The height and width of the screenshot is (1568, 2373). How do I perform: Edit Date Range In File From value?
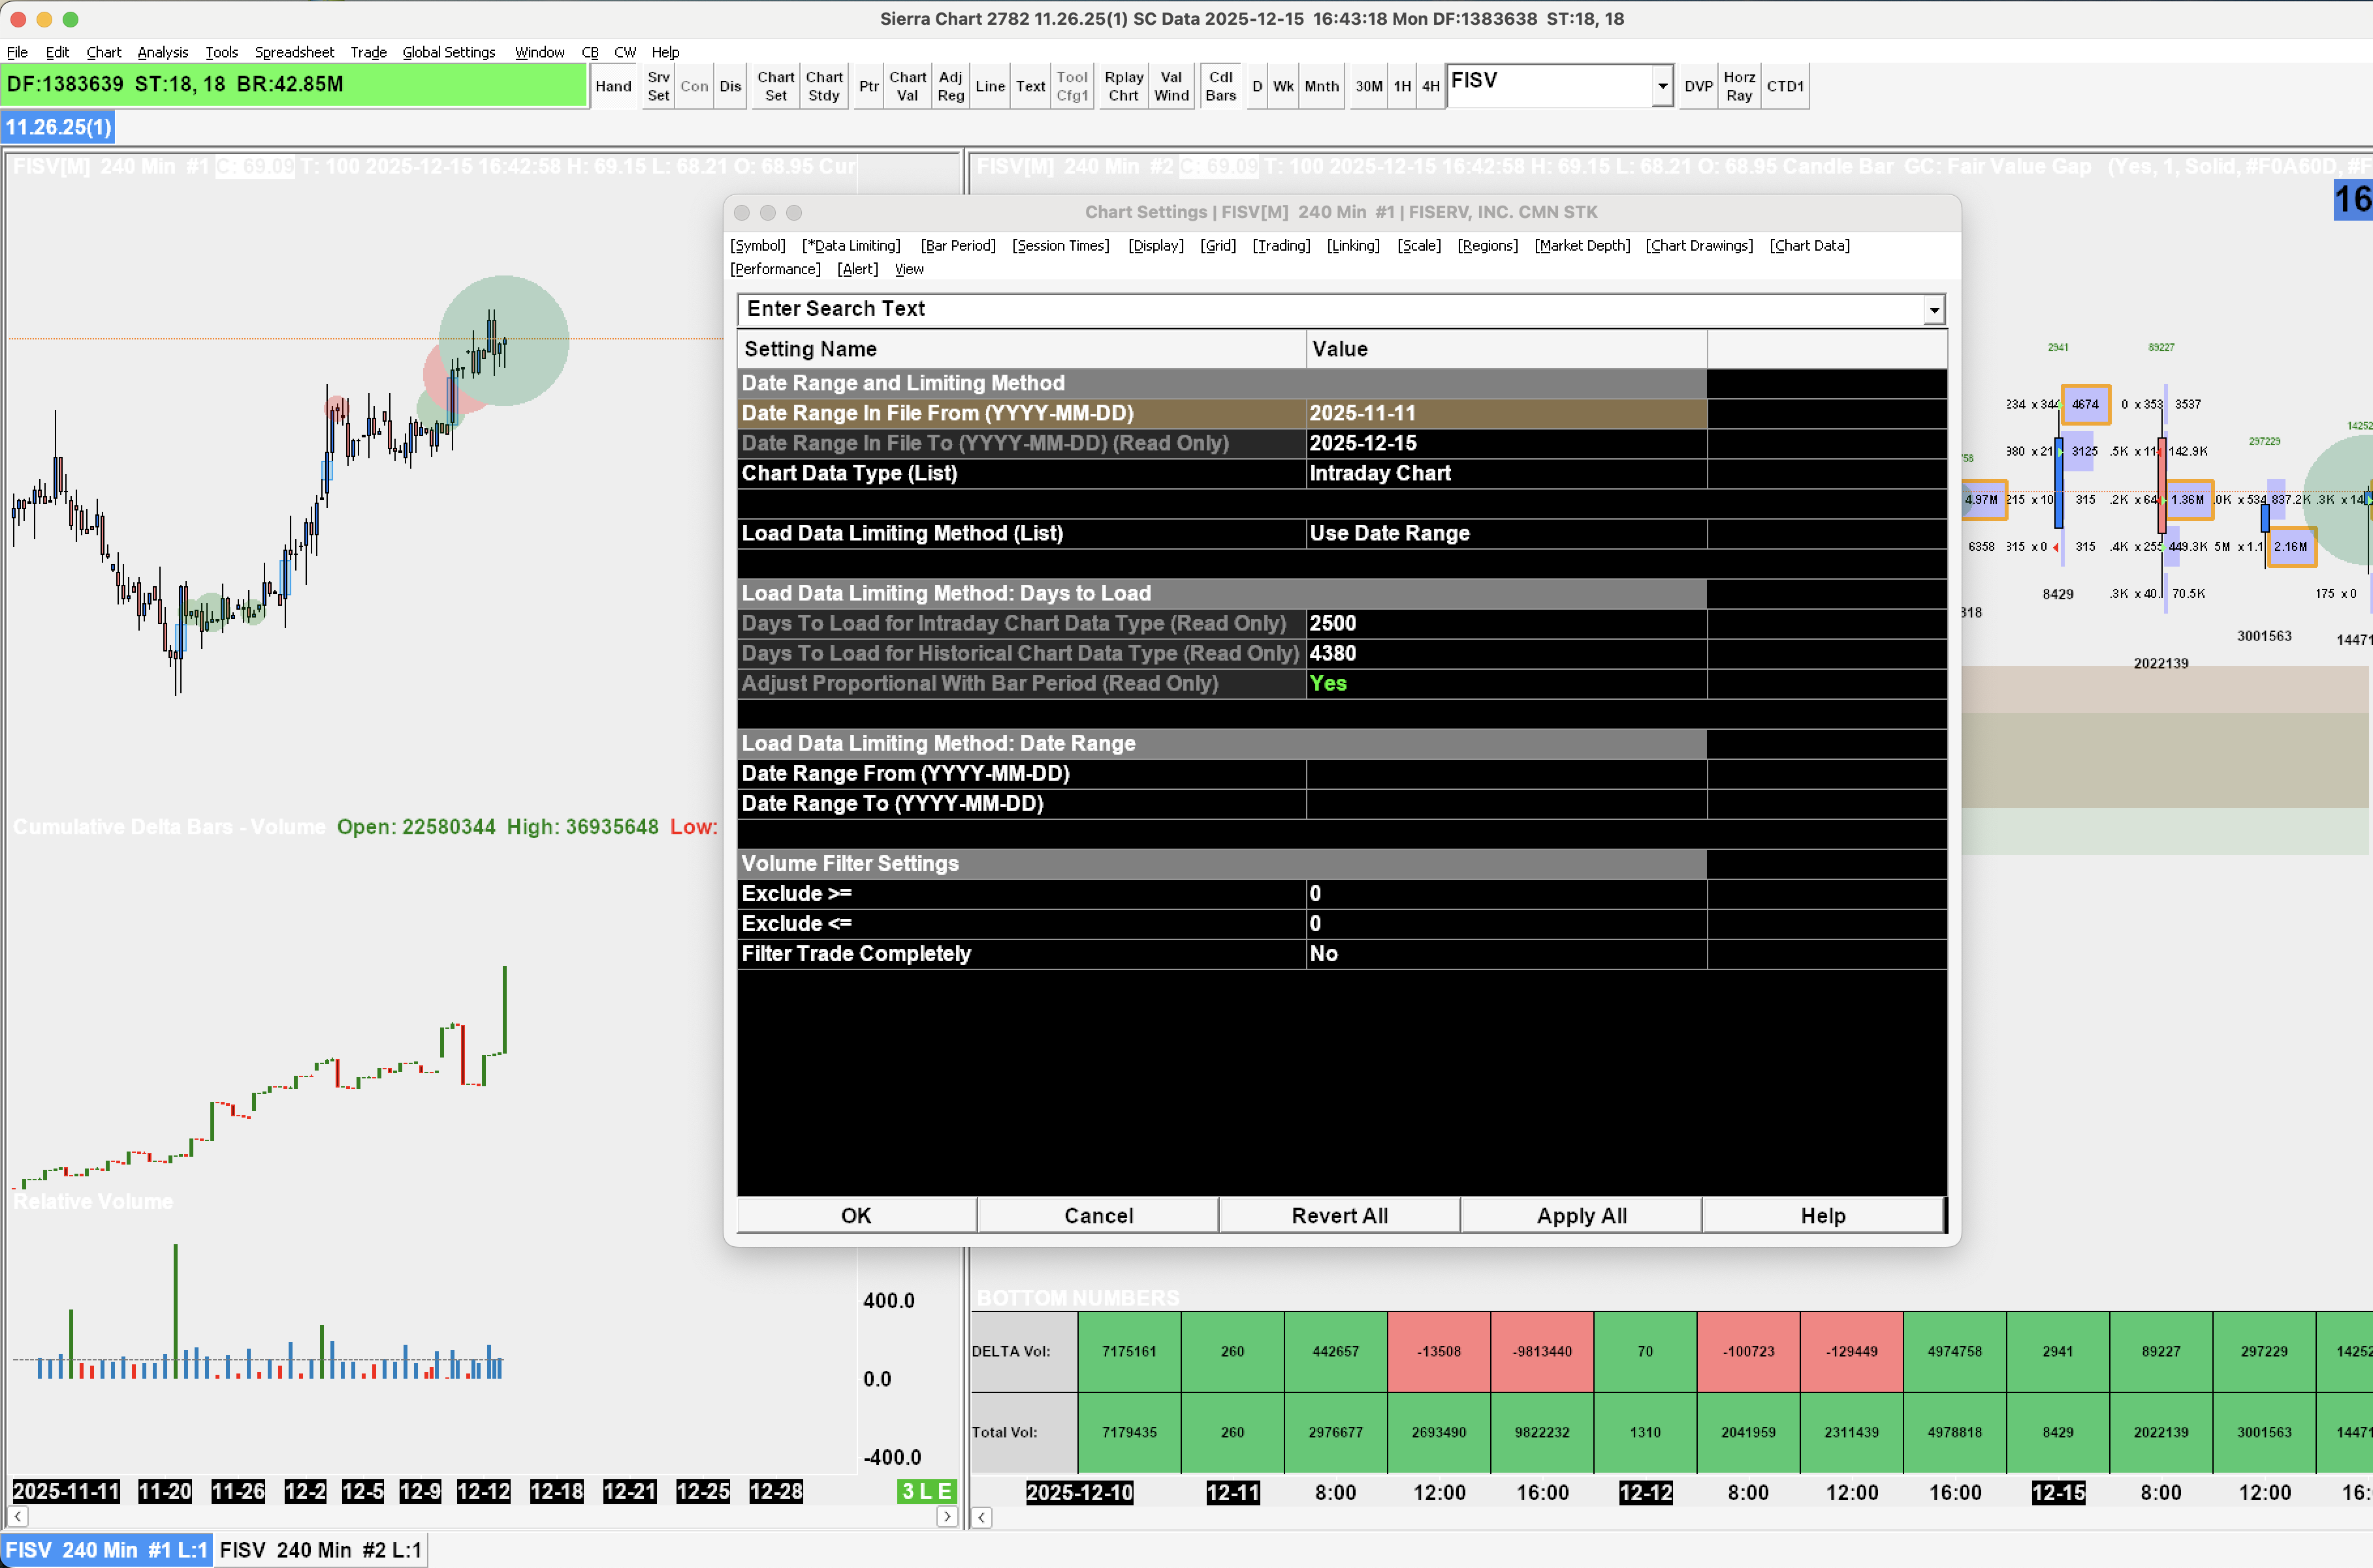click(x=1506, y=413)
